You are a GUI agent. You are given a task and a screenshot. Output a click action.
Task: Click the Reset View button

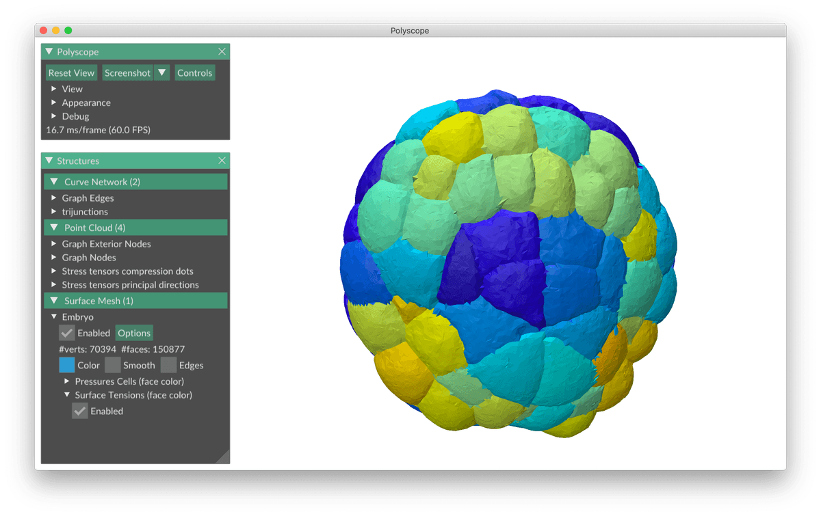[71, 73]
